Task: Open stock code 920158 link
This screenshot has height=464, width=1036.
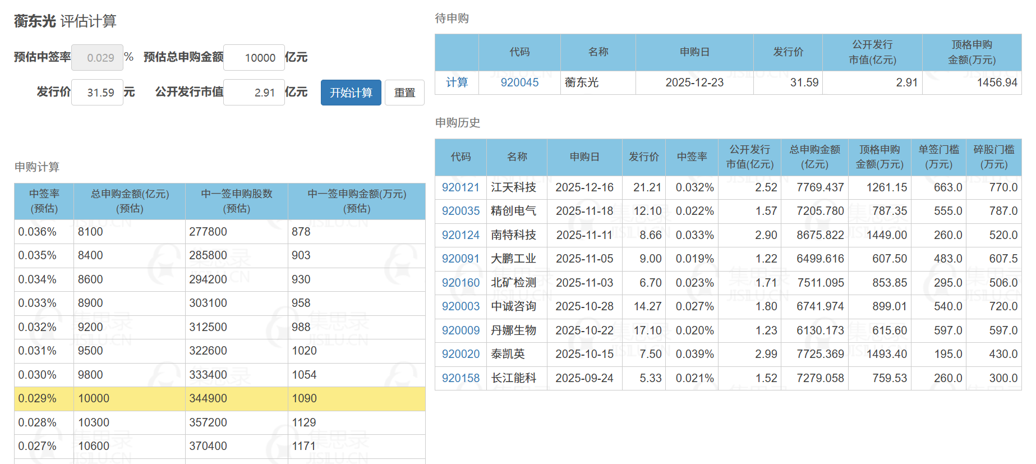Action: point(461,378)
